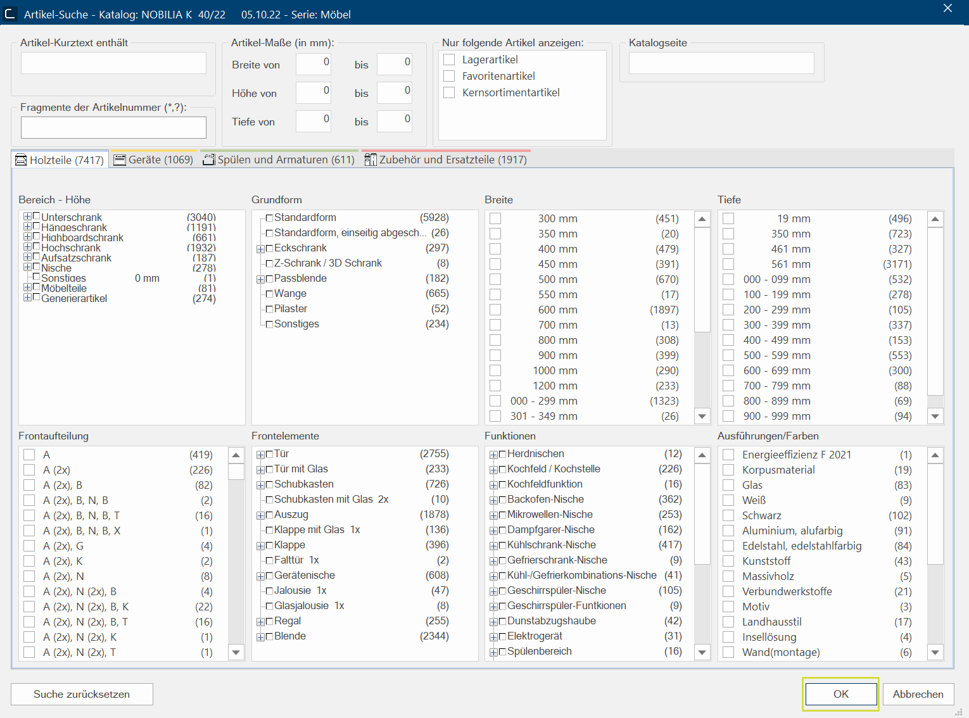969x718 pixels.
Task: Click the Frontaufteilung list scrollbar thumb
Action: point(236,472)
